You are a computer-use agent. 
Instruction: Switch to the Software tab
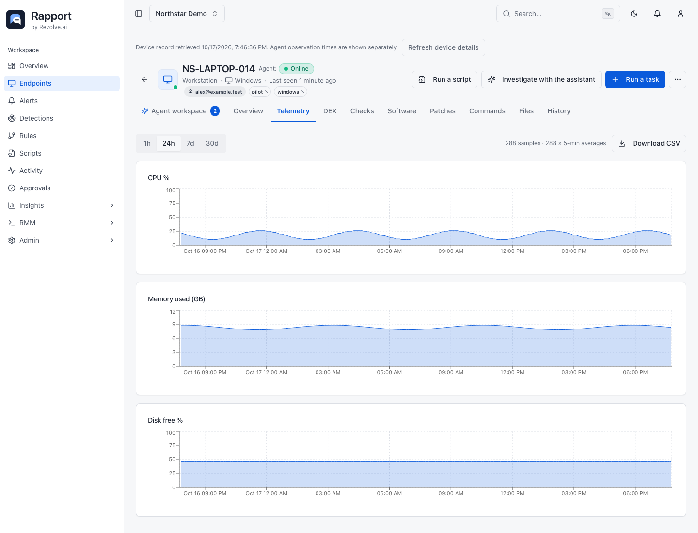click(x=402, y=111)
